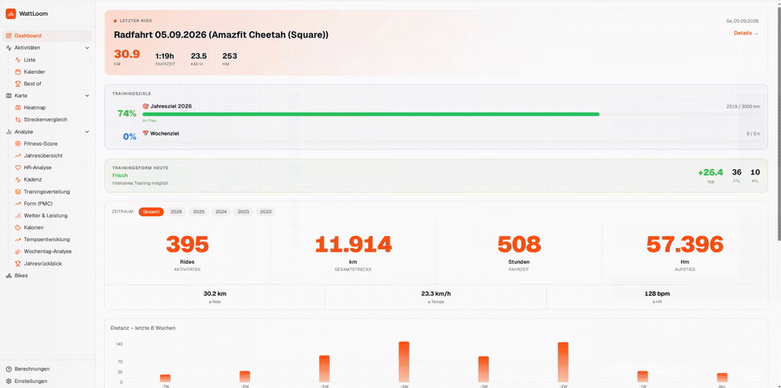
Task: Click the Karte map icon
Action: (9, 95)
